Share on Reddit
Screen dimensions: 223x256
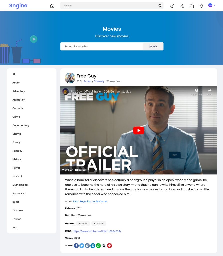pyautogui.click(x=104, y=246)
